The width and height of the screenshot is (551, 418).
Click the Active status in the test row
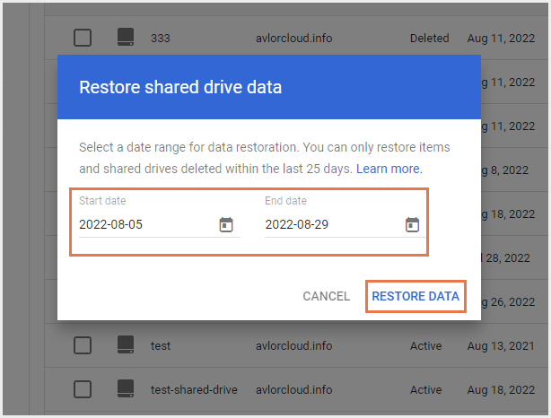426,345
